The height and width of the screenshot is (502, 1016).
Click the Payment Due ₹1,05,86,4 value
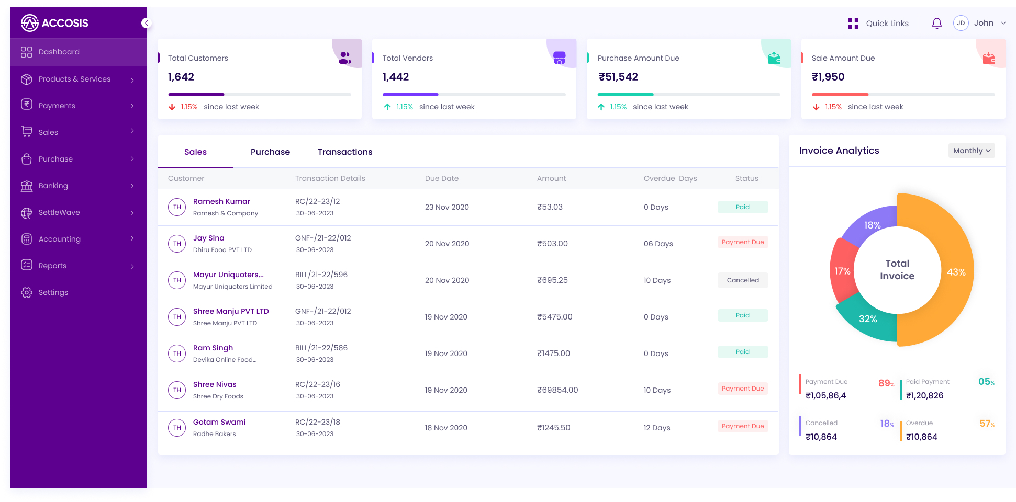pyautogui.click(x=826, y=395)
